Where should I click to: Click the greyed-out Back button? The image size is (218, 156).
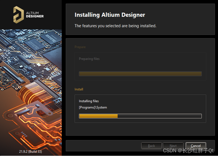click(151, 146)
